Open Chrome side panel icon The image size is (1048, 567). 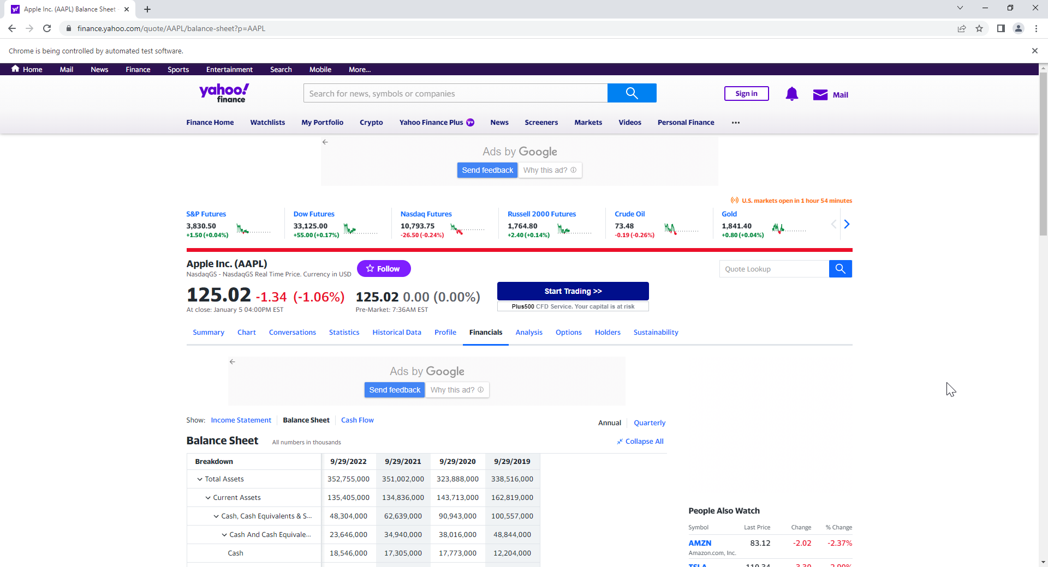pyautogui.click(x=1001, y=28)
